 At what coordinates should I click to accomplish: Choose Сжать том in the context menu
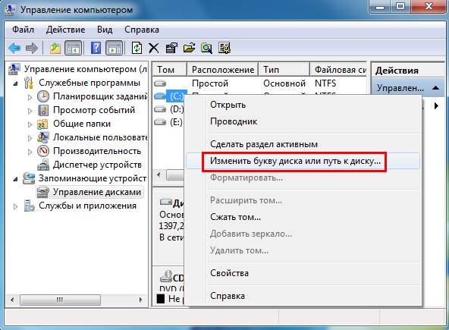[303, 217]
